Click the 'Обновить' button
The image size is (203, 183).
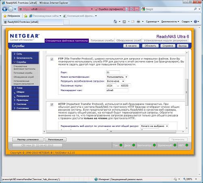[x=150, y=46]
